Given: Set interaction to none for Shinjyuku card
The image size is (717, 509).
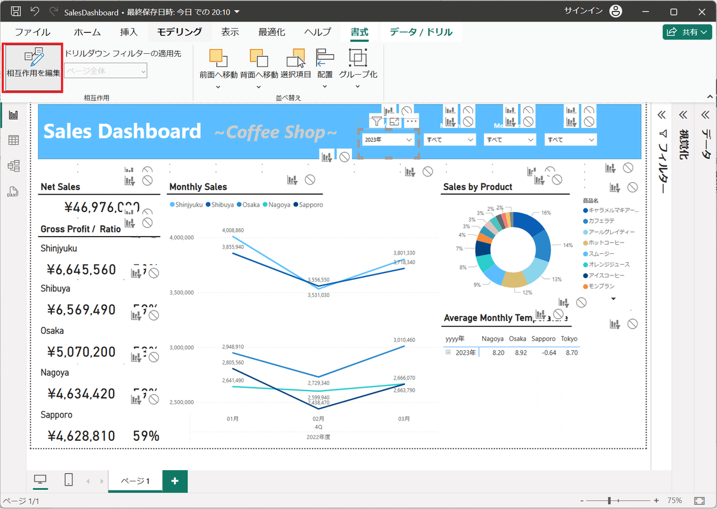Looking at the screenshot, I should coord(154,273).
